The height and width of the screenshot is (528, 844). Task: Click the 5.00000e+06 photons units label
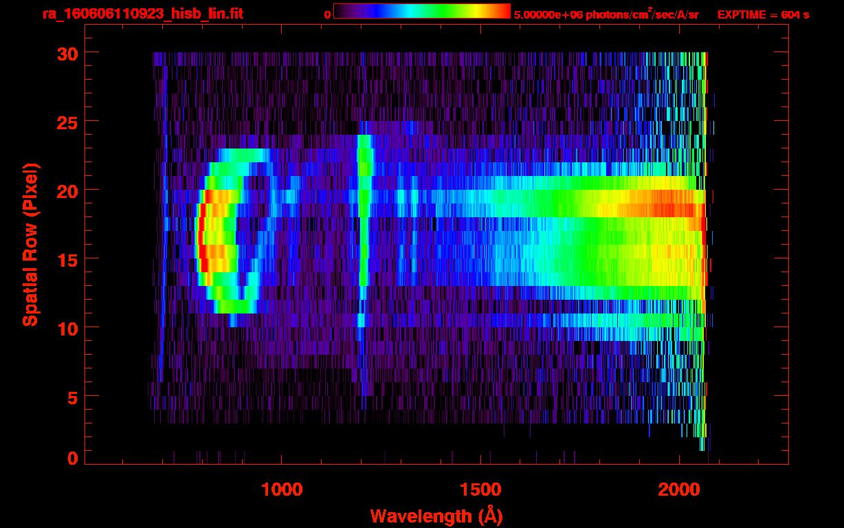pos(606,14)
